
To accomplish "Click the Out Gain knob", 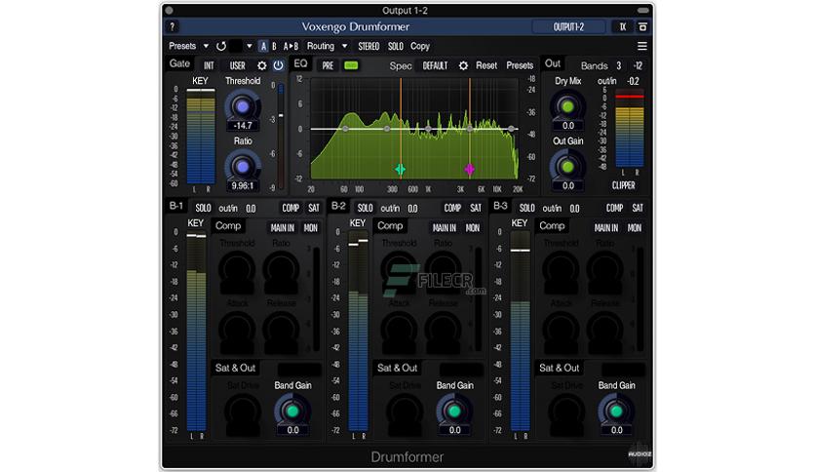I will (567, 167).
